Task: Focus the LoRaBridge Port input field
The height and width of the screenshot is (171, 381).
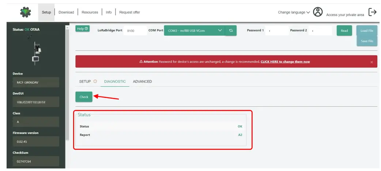Action: [135, 31]
